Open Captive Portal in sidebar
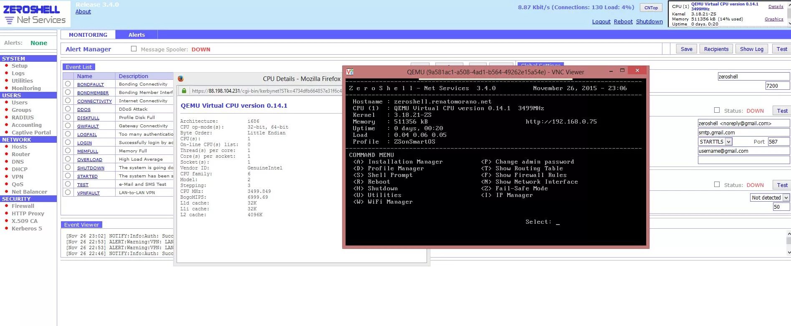The image size is (791, 326). pos(31,132)
